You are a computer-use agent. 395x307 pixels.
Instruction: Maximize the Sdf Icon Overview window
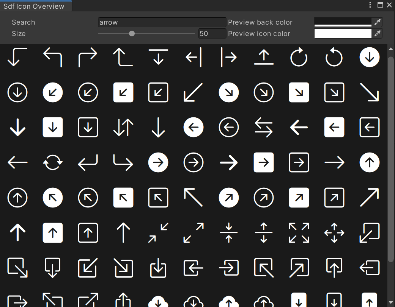click(x=380, y=5)
